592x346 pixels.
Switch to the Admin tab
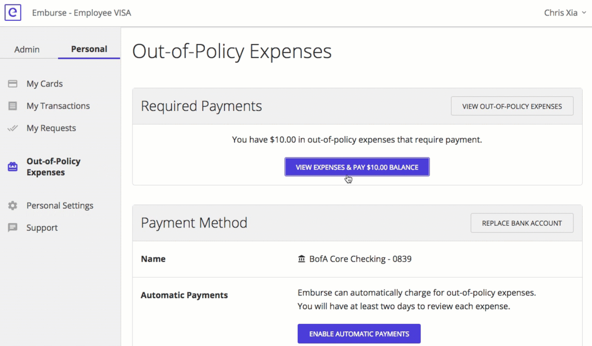(x=27, y=49)
